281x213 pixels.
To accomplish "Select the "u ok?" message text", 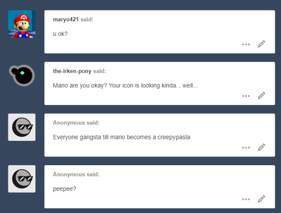I will pyautogui.click(x=60, y=34).
